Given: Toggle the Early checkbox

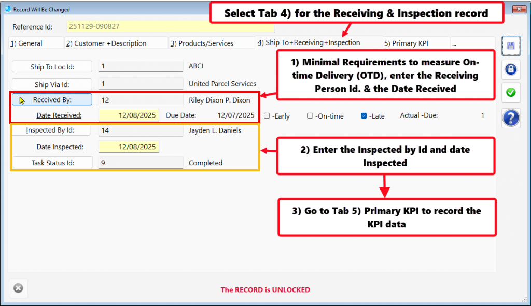Looking at the screenshot, I should pyautogui.click(x=267, y=116).
